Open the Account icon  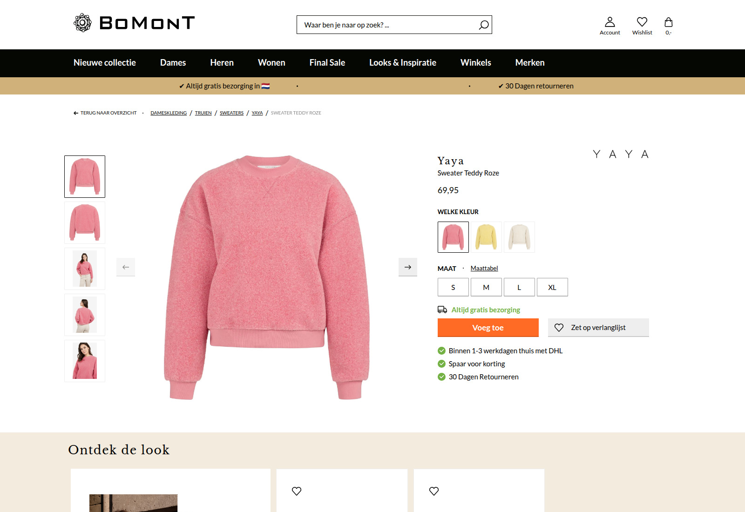click(x=610, y=26)
